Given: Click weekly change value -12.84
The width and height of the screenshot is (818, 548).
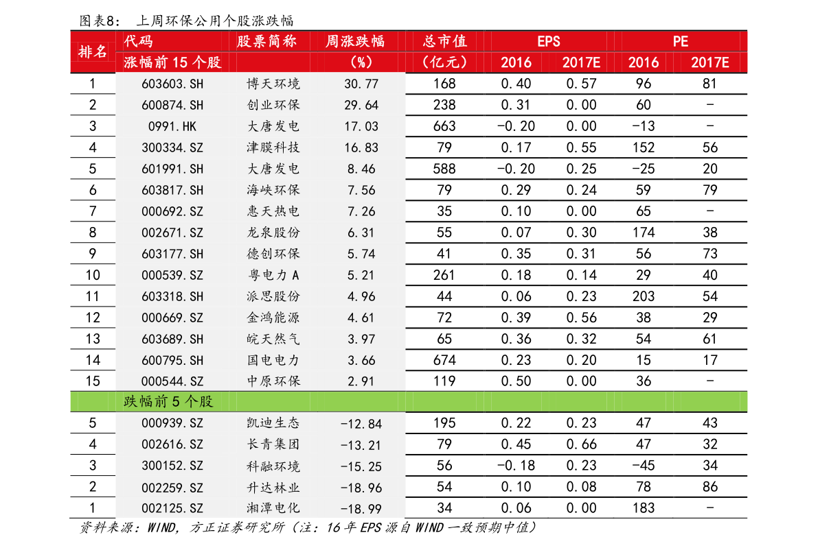Looking at the screenshot, I should click(x=361, y=424).
